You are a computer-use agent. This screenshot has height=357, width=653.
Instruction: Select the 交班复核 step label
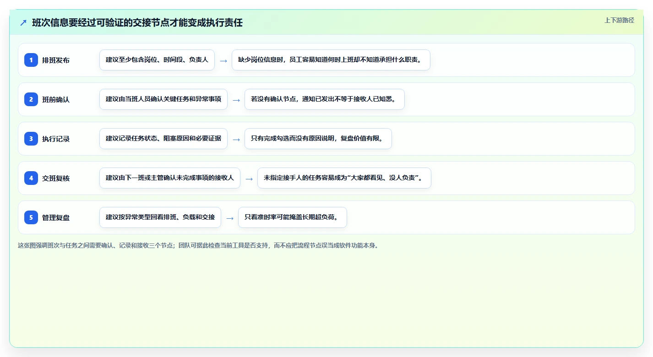coord(56,178)
